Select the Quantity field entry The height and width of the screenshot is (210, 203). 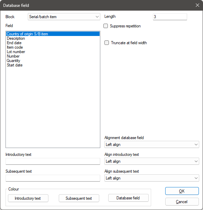13,61
